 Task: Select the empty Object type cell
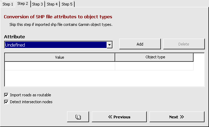[154, 66]
